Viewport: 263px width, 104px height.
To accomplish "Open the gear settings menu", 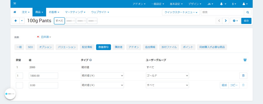I will 235,21.
